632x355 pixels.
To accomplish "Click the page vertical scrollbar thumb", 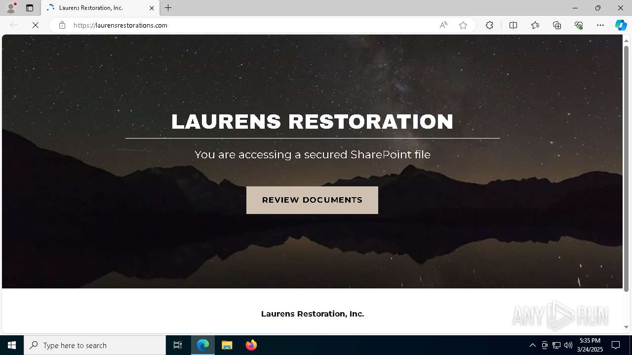I will [x=626, y=168].
